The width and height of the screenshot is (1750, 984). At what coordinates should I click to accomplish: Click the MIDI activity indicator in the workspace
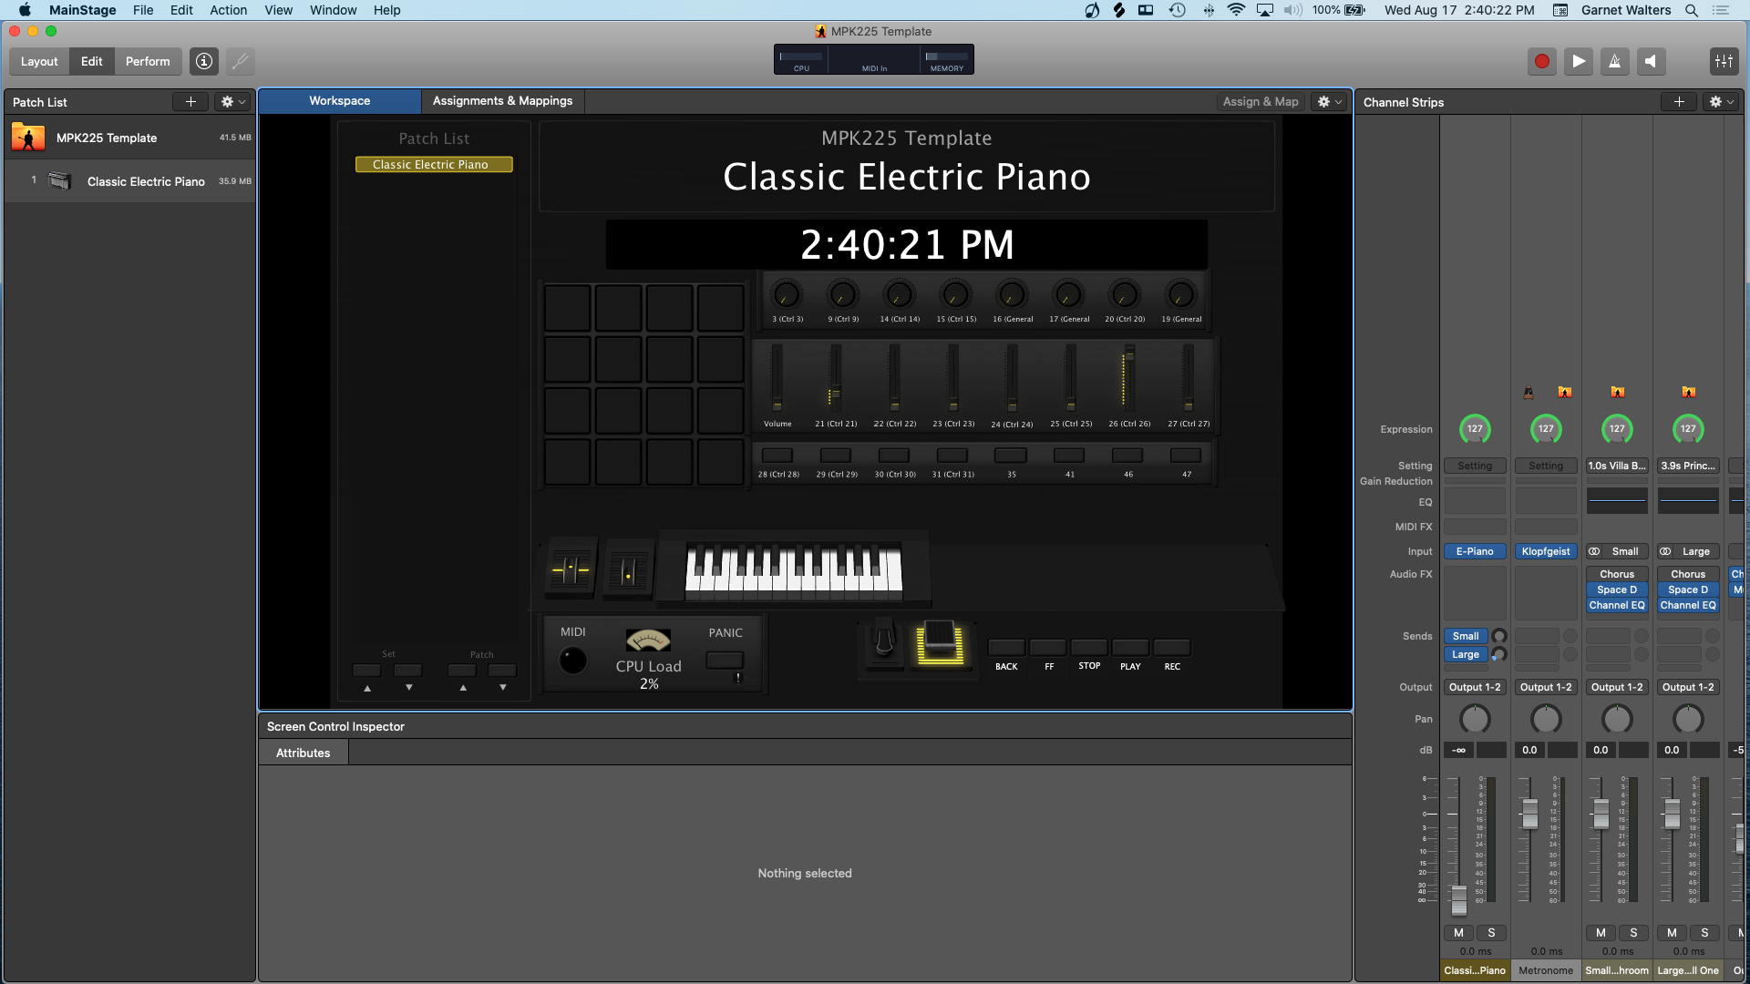coord(572,660)
